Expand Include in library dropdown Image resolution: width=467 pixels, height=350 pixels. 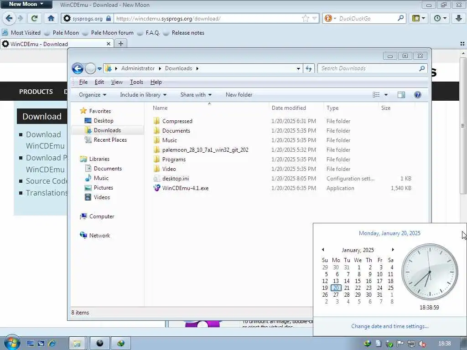(x=143, y=95)
